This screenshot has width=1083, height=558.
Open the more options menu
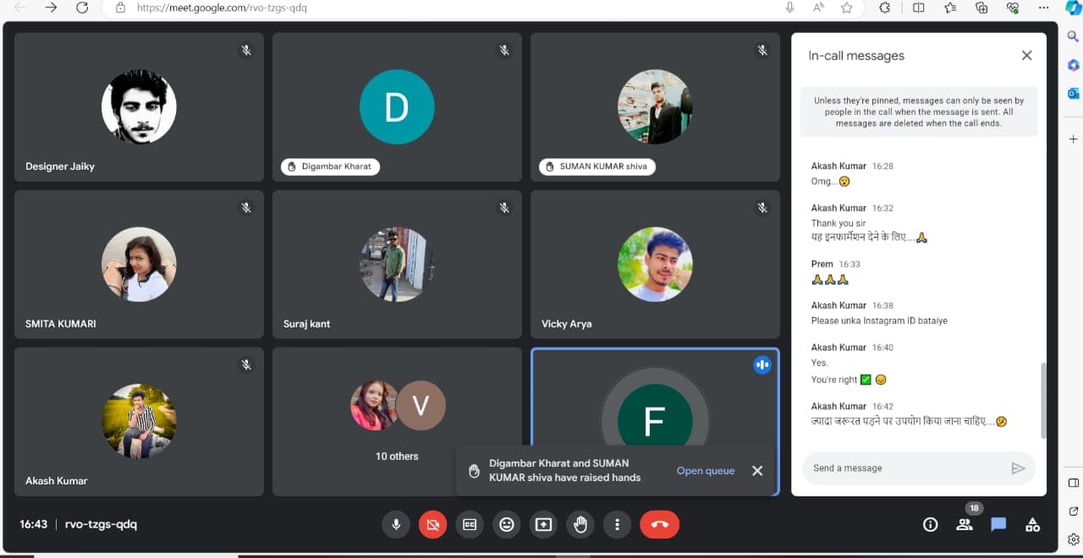618,524
